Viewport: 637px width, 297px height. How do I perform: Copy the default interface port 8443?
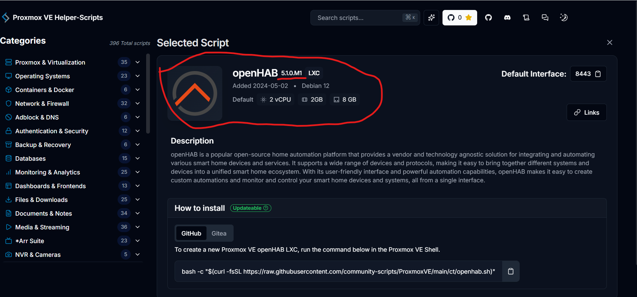pyautogui.click(x=598, y=74)
